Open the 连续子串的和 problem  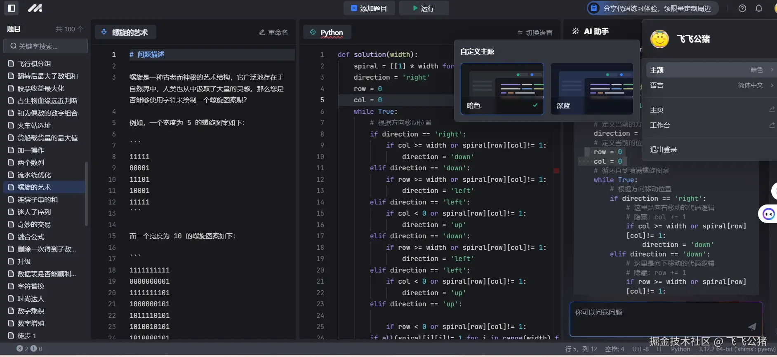click(x=45, y=200)
